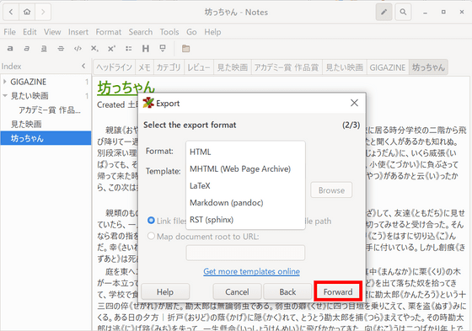Click the clear formatting toolbar icon
This screenshot has width=472, height=331.
163,49
